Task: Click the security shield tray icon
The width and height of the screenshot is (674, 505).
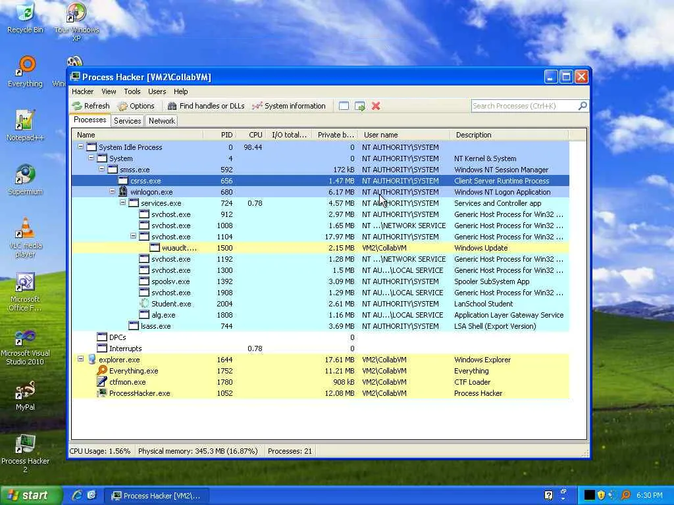Action: pos(602,495)
